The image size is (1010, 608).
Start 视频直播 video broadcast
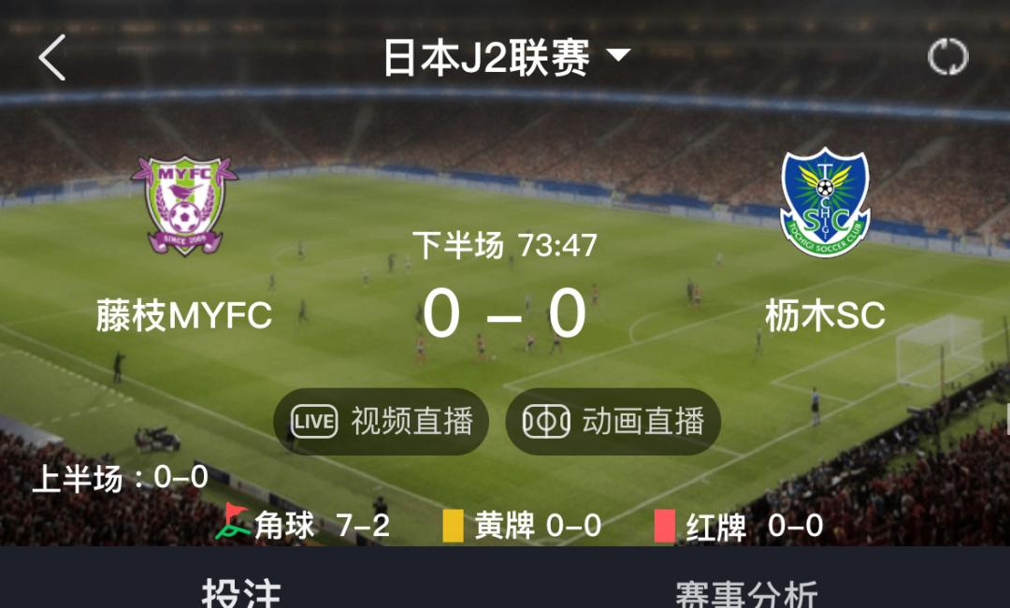point(381,421)
